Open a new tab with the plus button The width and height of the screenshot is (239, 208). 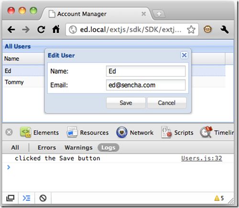click(159, 14)
